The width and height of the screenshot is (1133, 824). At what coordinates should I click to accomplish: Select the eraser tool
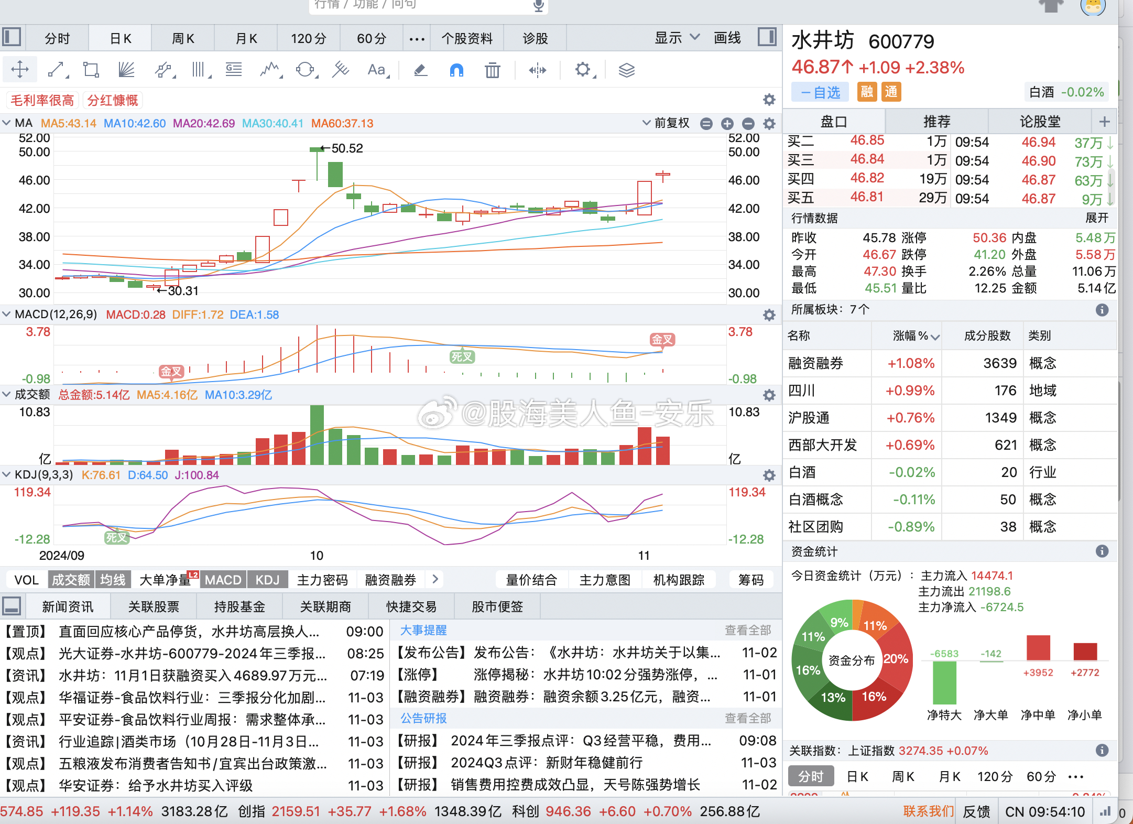420,70
